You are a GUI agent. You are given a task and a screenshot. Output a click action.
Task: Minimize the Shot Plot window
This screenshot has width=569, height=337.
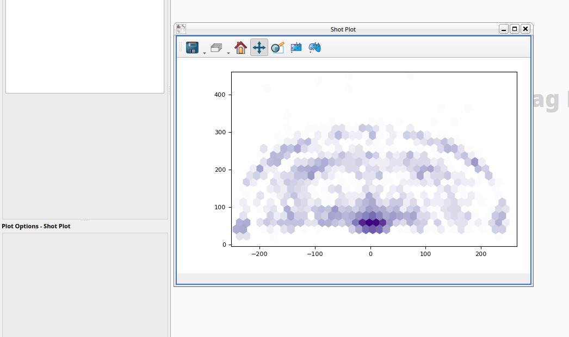[x=503, y=28]
